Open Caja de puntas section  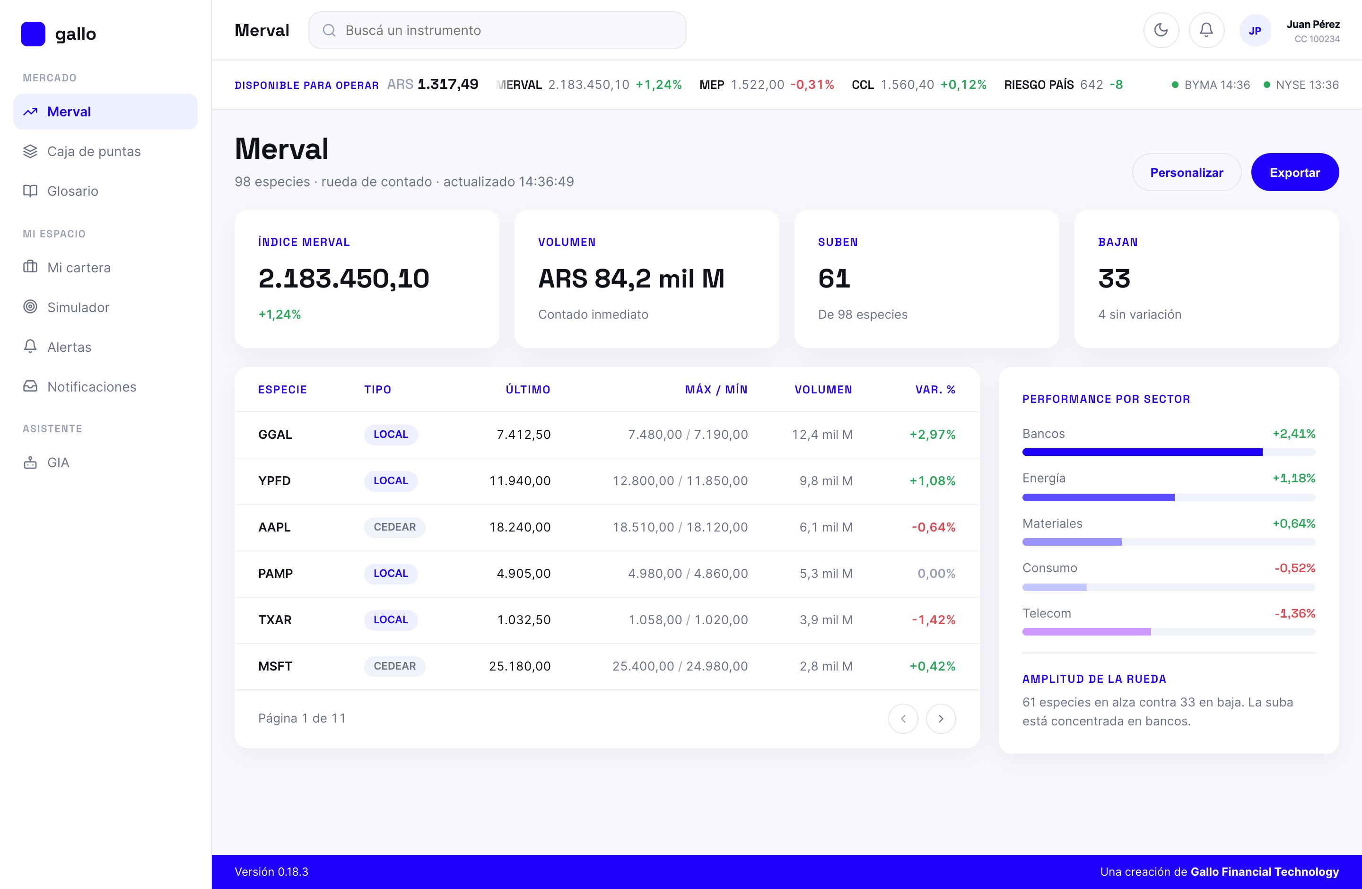tap(105, 151)
